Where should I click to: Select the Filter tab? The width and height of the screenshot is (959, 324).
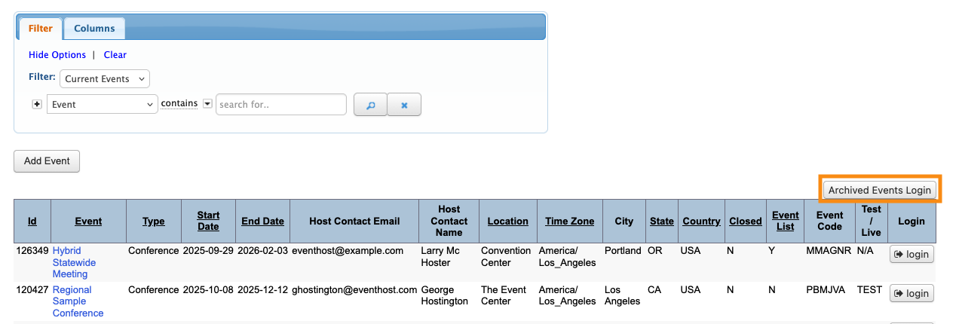click(x=41, y=29)
